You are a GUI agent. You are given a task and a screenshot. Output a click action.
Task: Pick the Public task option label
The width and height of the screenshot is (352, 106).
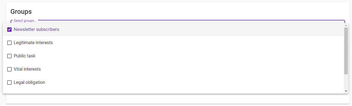pos(25,56)
